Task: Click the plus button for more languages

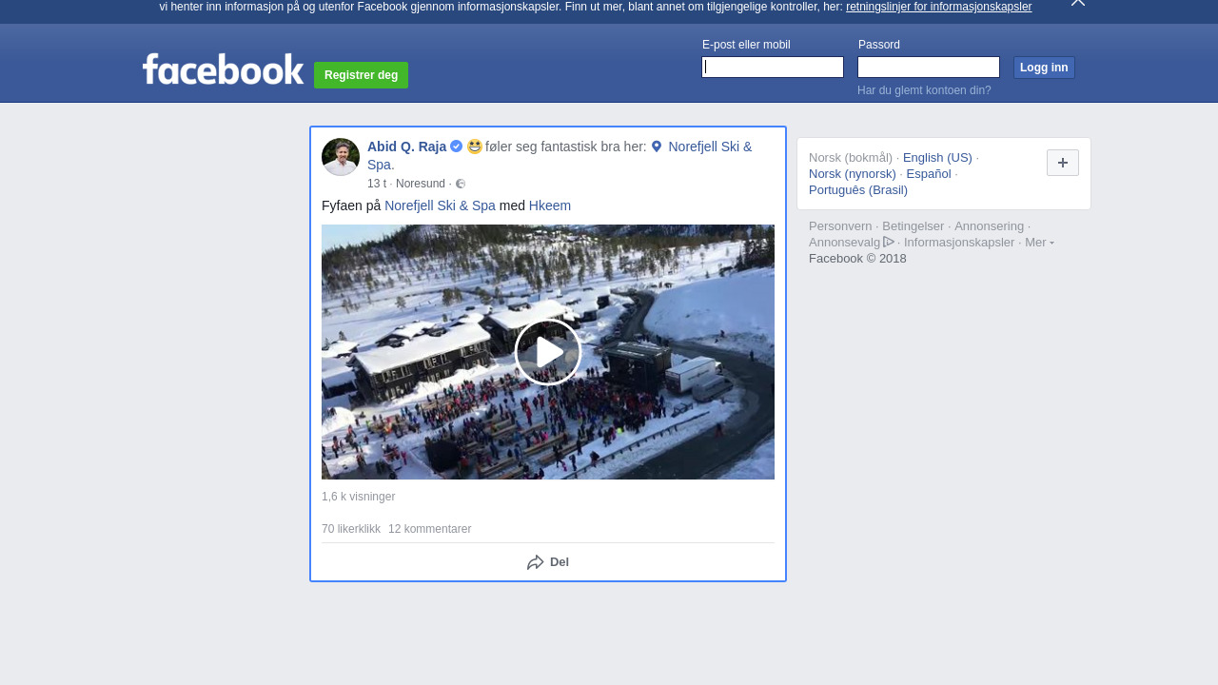Action: point(1063,163)
